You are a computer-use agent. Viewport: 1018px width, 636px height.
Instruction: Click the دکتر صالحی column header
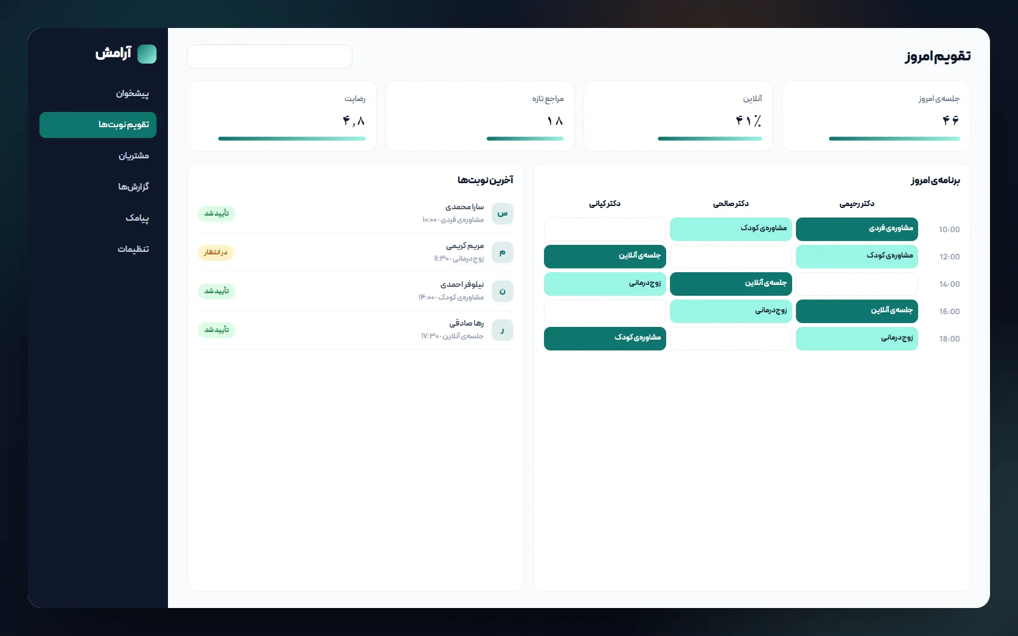coord(731,204)
